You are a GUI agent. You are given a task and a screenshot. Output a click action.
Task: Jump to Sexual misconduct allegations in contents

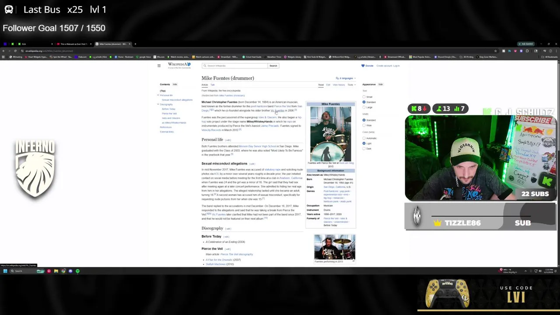(177, 100)
